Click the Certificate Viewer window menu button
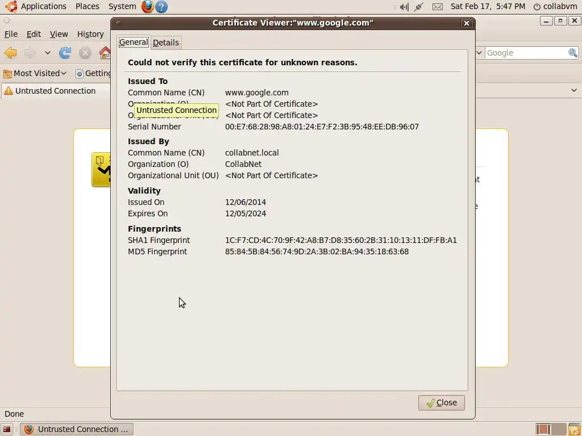Image resolution: width=582 pixels, height=436 pixels. click(x=118, y=23)
